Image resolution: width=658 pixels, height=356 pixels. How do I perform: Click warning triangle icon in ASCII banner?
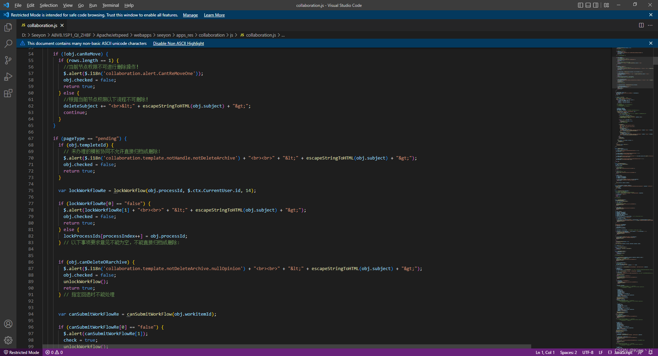pyautogui.click(x=23, y=43)
